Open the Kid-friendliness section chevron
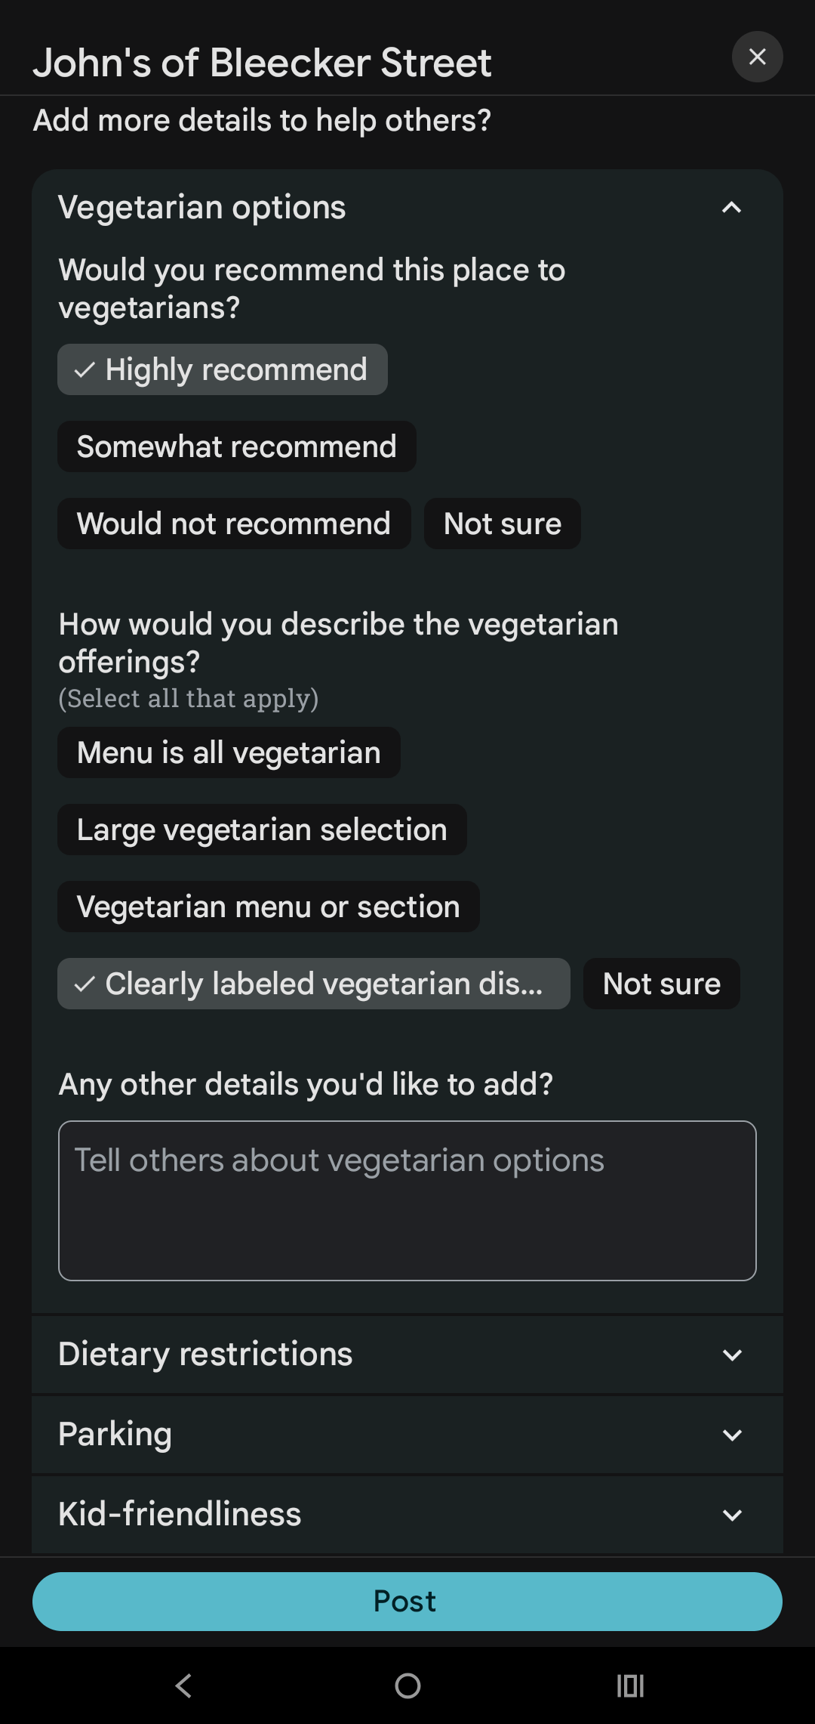 tap(731, 1515)
